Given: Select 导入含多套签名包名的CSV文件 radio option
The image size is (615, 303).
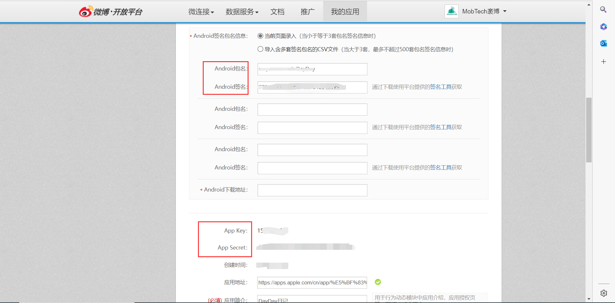Looking at the screenshot, I should (x=260, y=49).
